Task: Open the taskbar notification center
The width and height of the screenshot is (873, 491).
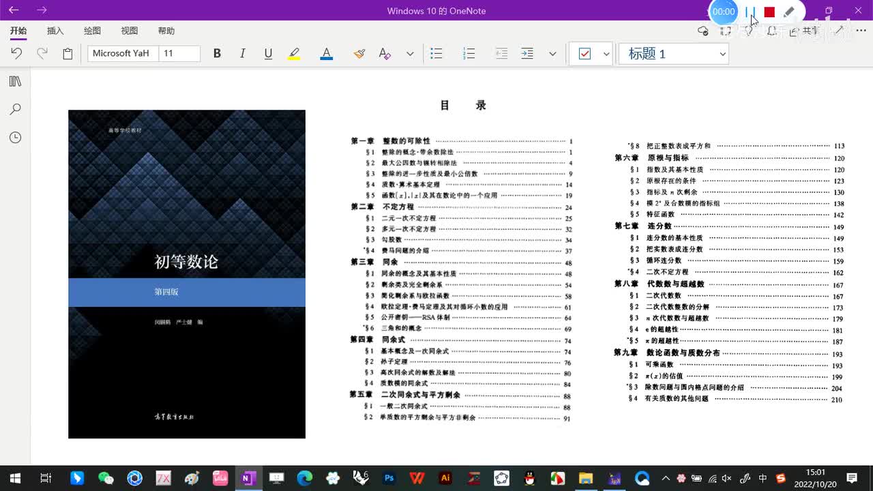Action: tap(852, 478)
